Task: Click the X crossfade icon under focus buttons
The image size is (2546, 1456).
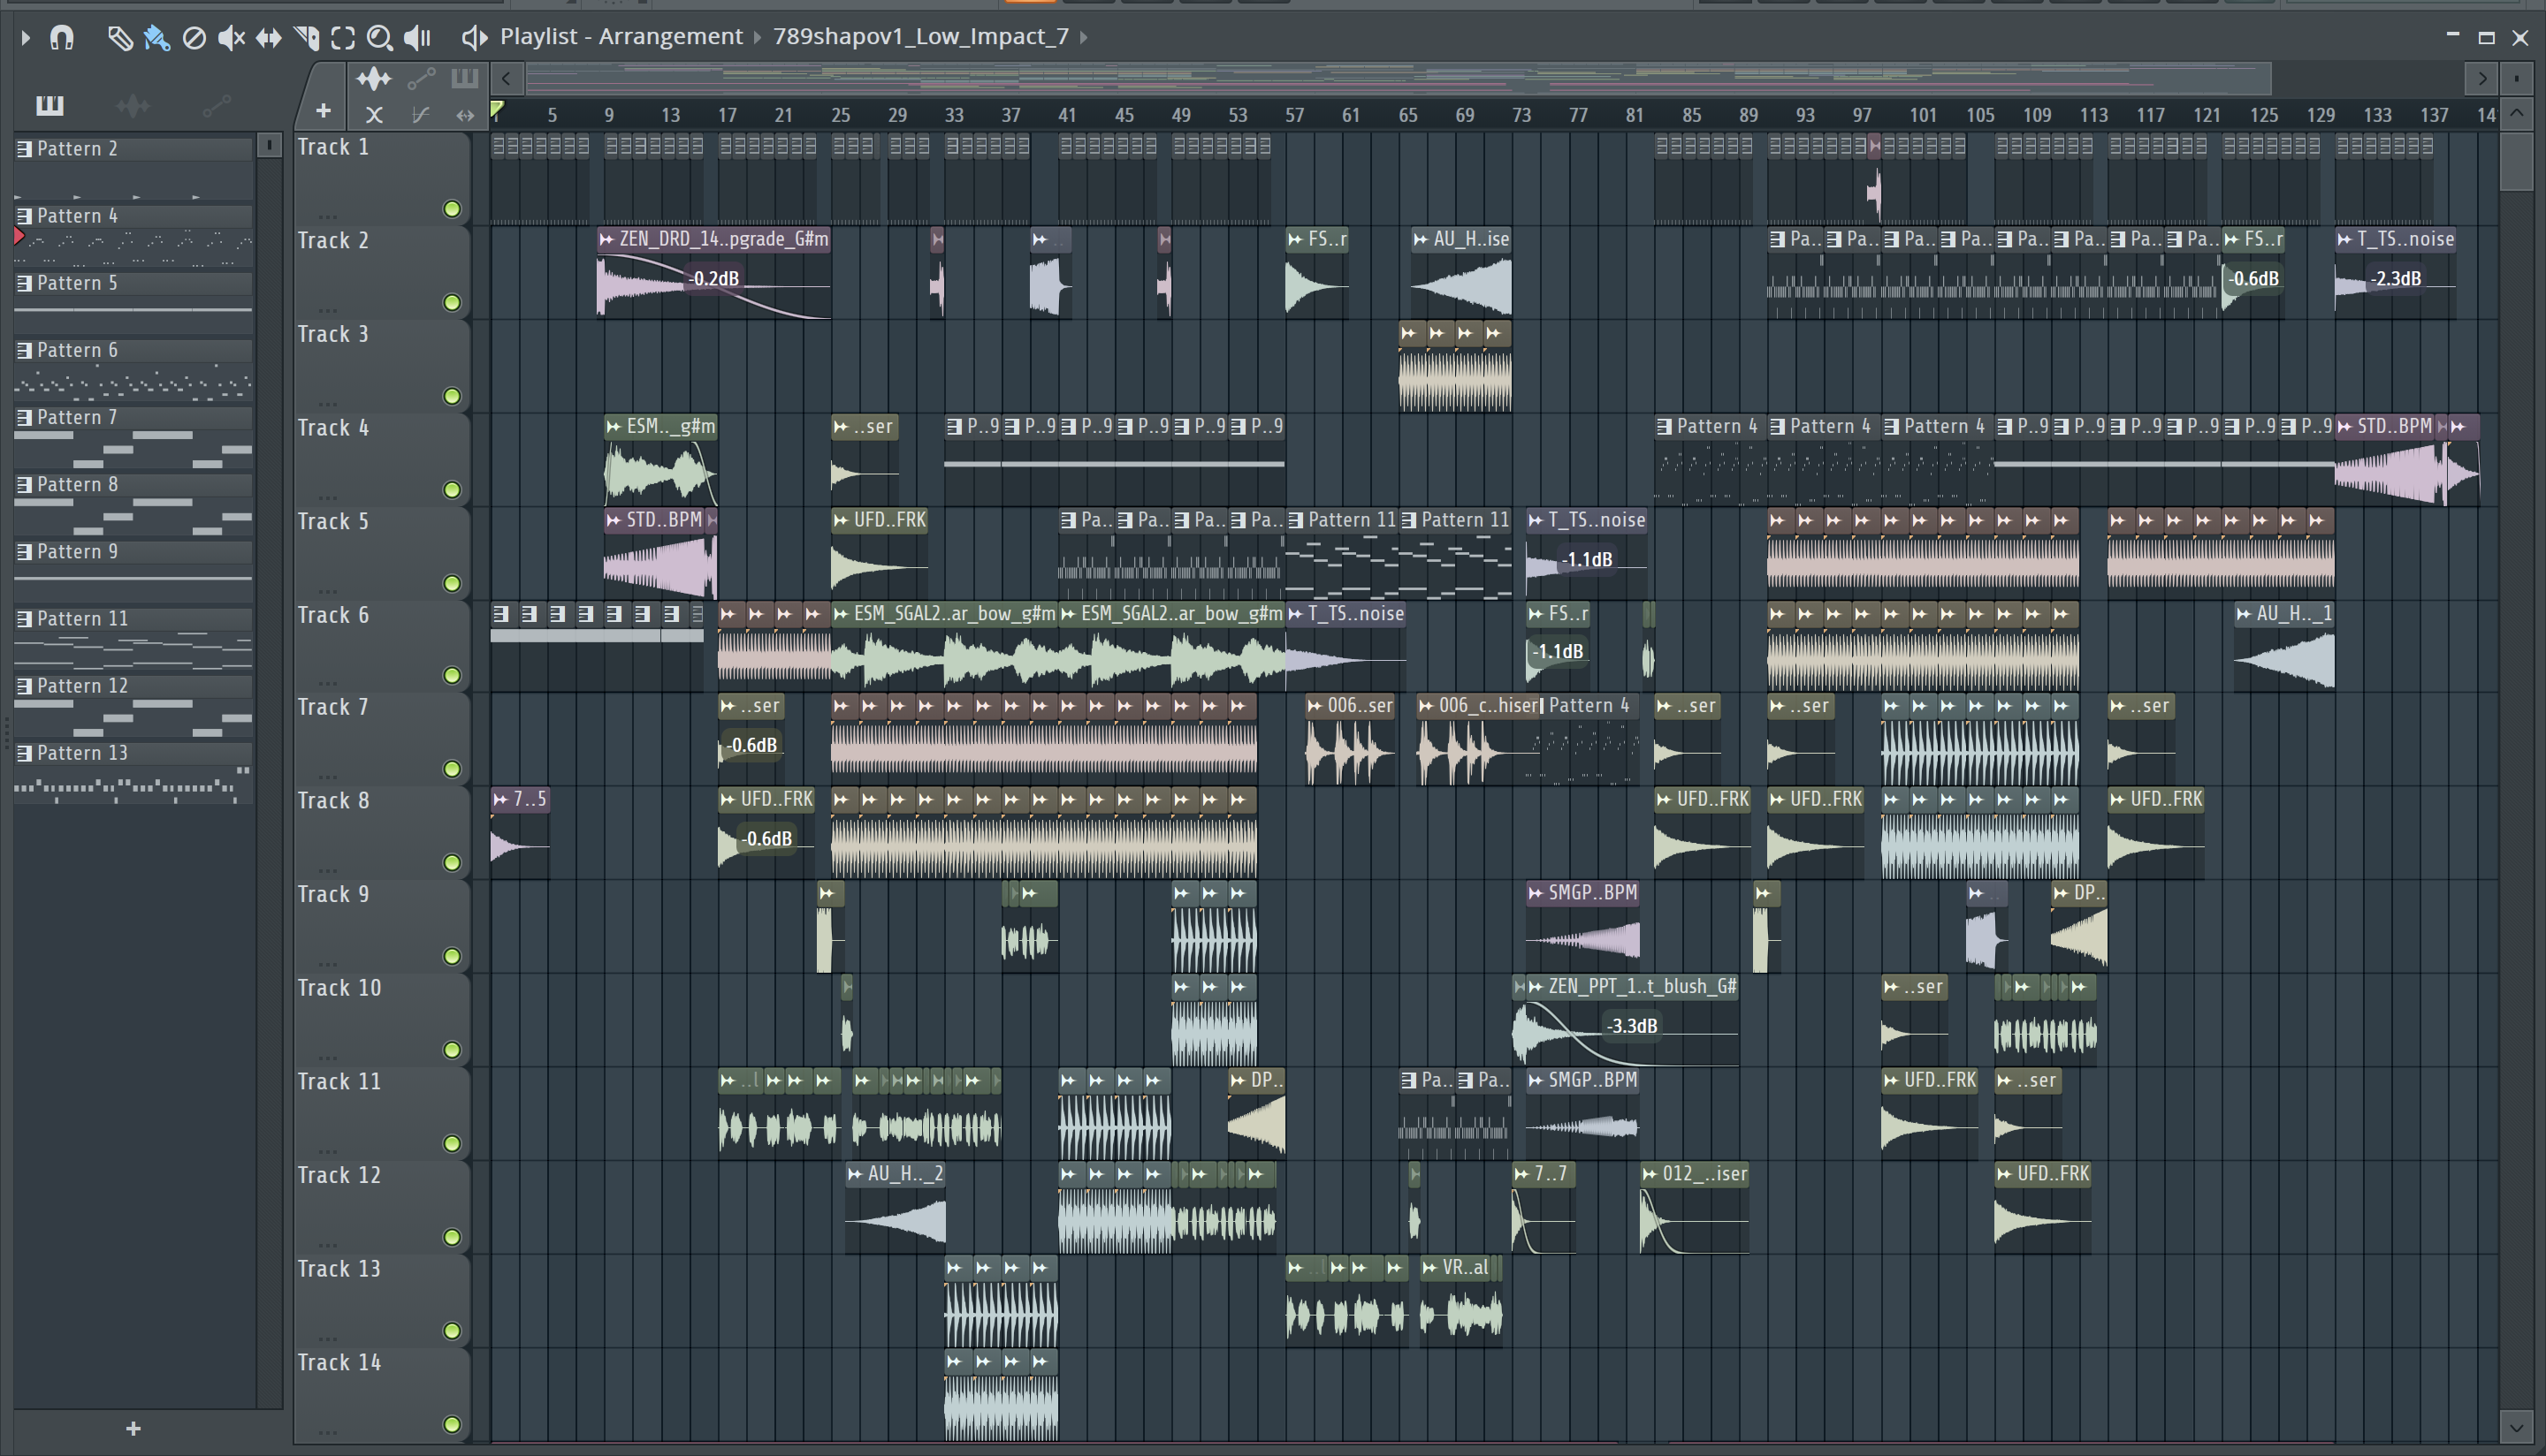Action: coord(374,115)
